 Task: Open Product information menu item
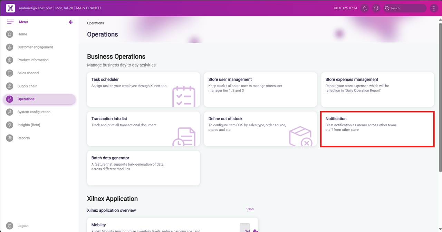point(33,60)
